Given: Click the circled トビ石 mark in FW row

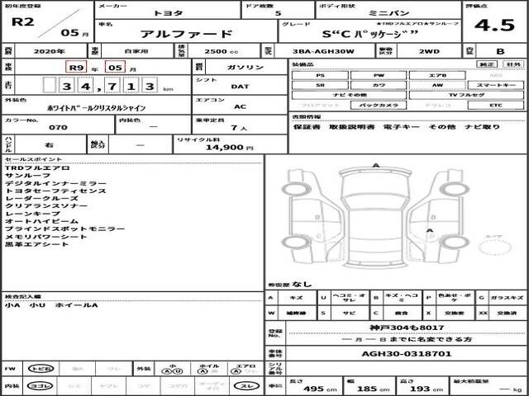Looking at the screenshot, I should pos(36,369).
